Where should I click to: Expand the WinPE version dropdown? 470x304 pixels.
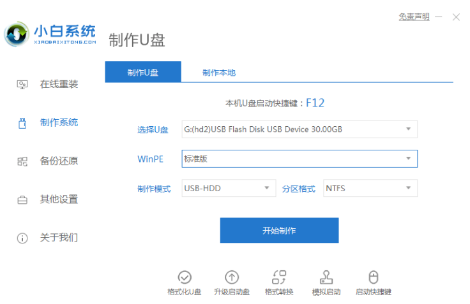point(299,159)
